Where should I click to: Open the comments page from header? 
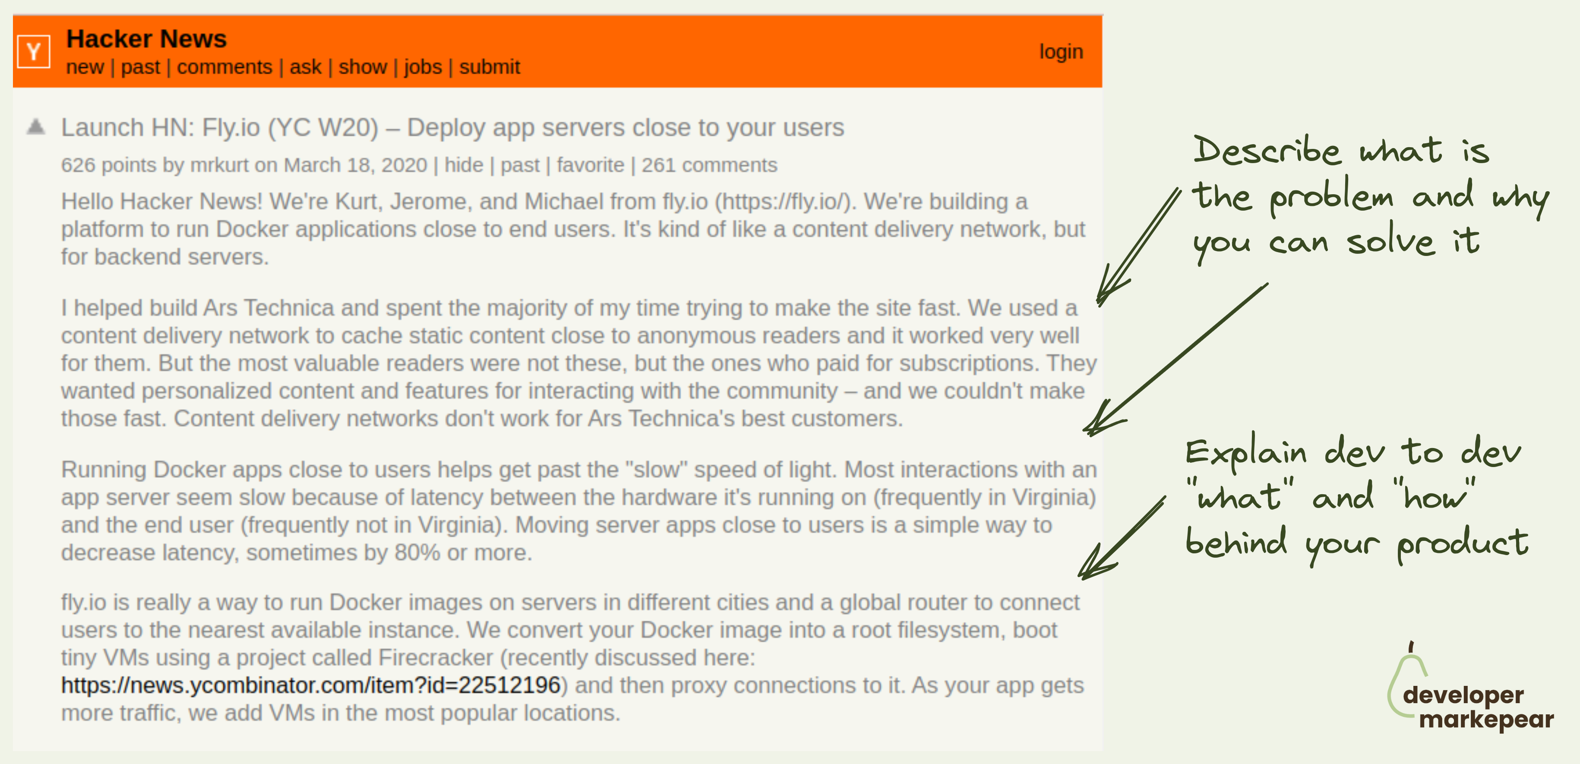click(x=224, y=67)
